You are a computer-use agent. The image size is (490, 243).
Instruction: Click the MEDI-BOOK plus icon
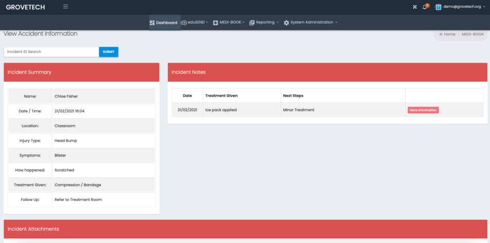(x=215, y=23)
